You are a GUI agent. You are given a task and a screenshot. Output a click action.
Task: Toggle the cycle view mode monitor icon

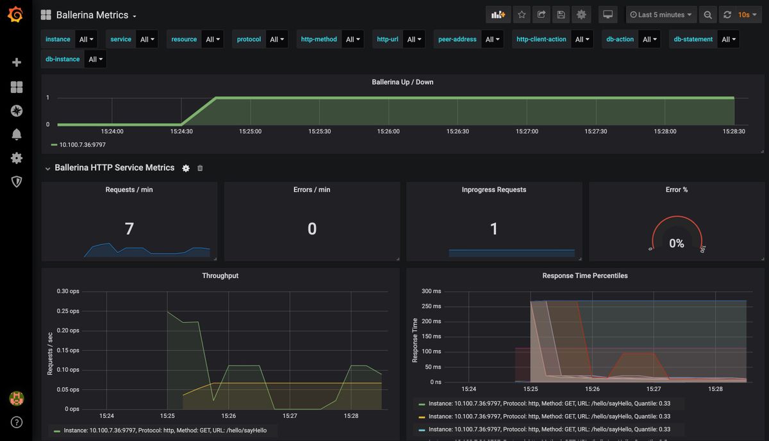(x=608, y=15)
